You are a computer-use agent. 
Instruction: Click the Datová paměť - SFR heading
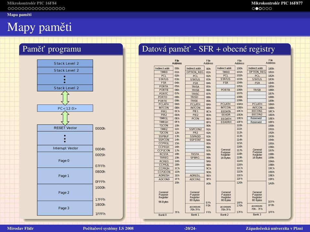click(208, 49)
